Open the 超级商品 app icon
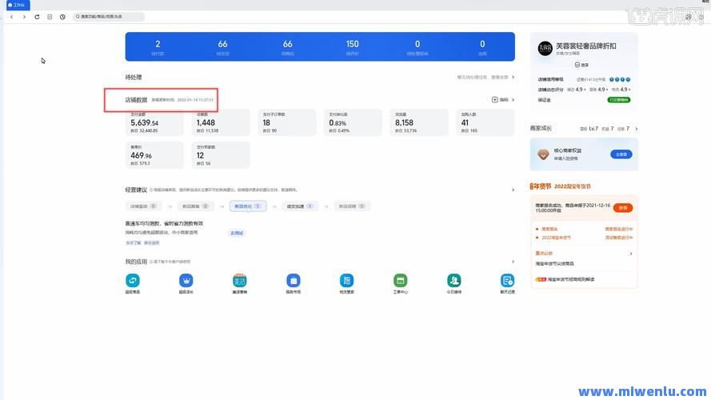 click(x=133, y=281)
